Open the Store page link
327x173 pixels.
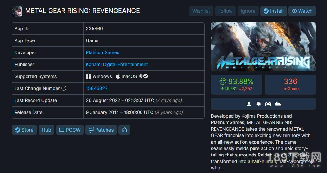click(24, 130)
